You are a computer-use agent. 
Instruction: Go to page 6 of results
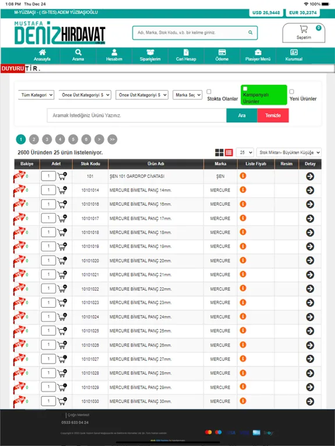pos(86,139)
